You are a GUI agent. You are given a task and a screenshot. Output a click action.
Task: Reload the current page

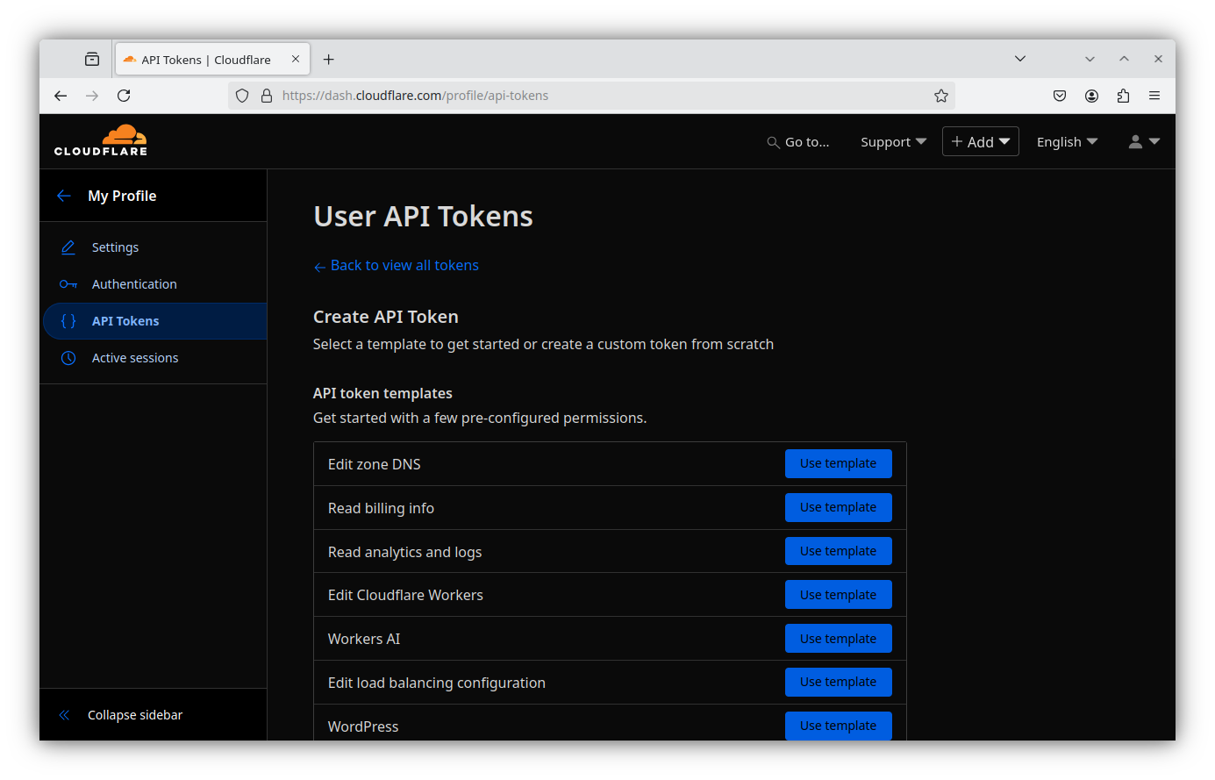coord(124,96)
